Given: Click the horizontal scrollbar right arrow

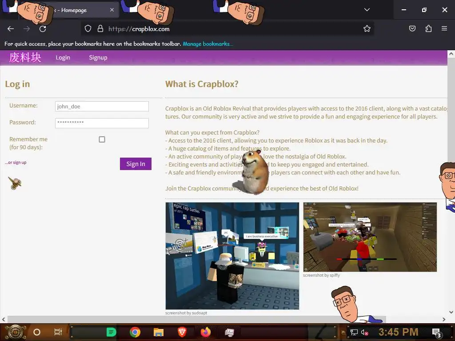Looking at the screenshot, I should pos(444,320).
